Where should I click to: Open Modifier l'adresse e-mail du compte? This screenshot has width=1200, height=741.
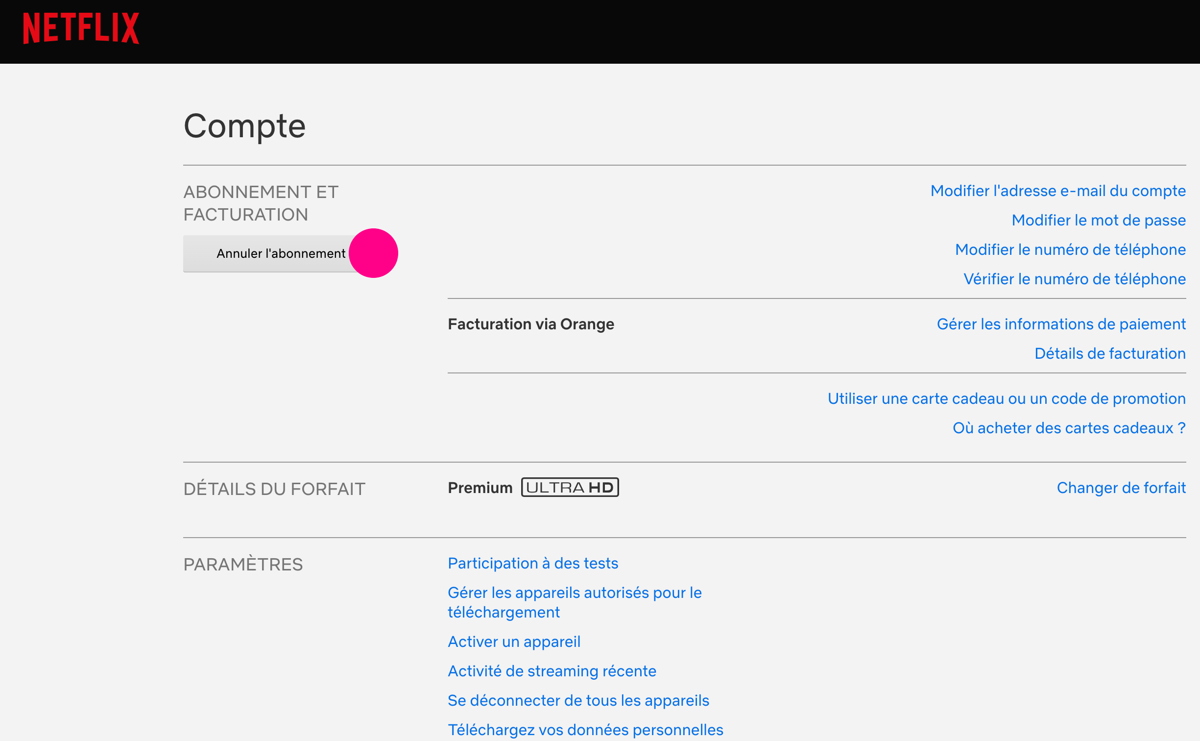point(1058,191)
